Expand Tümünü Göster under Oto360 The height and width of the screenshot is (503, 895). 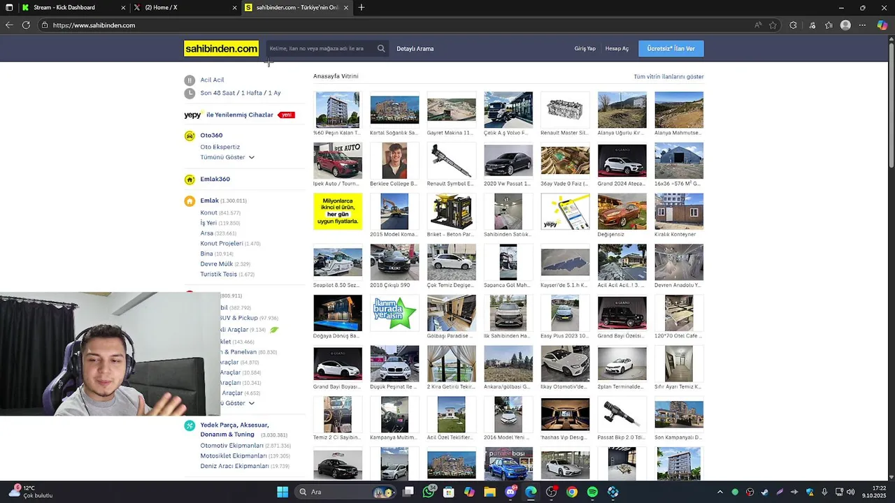click(x=227, y=158)
